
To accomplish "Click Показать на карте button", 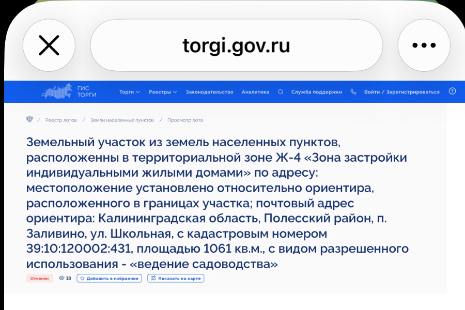I will [176, 278].
